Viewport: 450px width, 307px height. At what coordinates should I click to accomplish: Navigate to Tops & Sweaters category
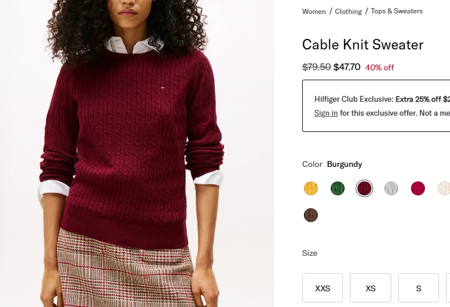(x=396, y=11)
